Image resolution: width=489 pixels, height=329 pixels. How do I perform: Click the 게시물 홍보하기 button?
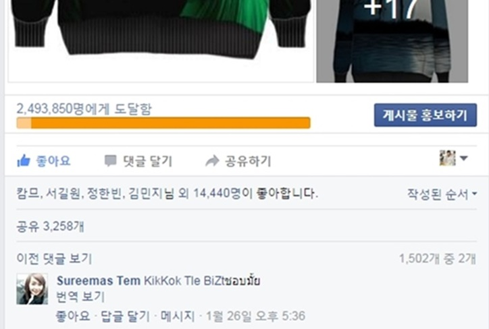pyautogui.click(x=426, y=115)
